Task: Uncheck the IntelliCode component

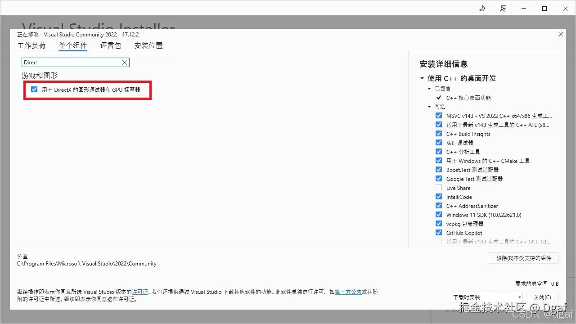Action: click(439, 197)
